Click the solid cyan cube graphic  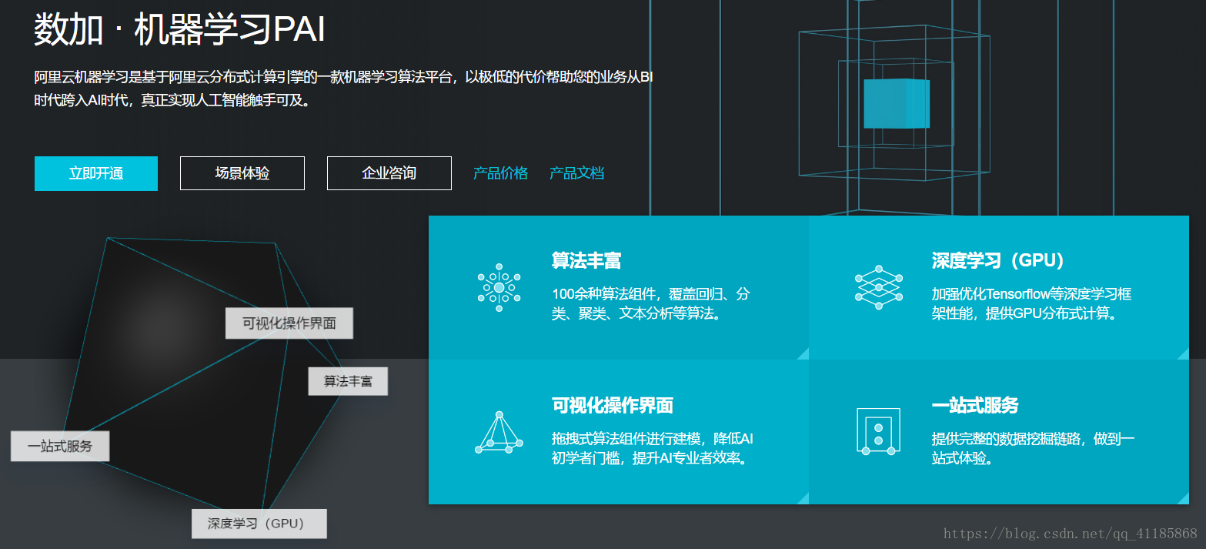(x=897, y=103)
